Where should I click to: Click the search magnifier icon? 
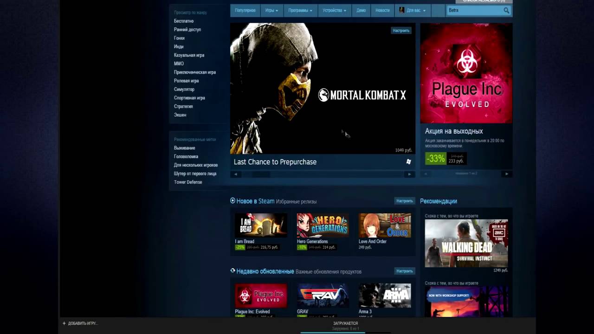pyautogui.click(x=506, y=10)
